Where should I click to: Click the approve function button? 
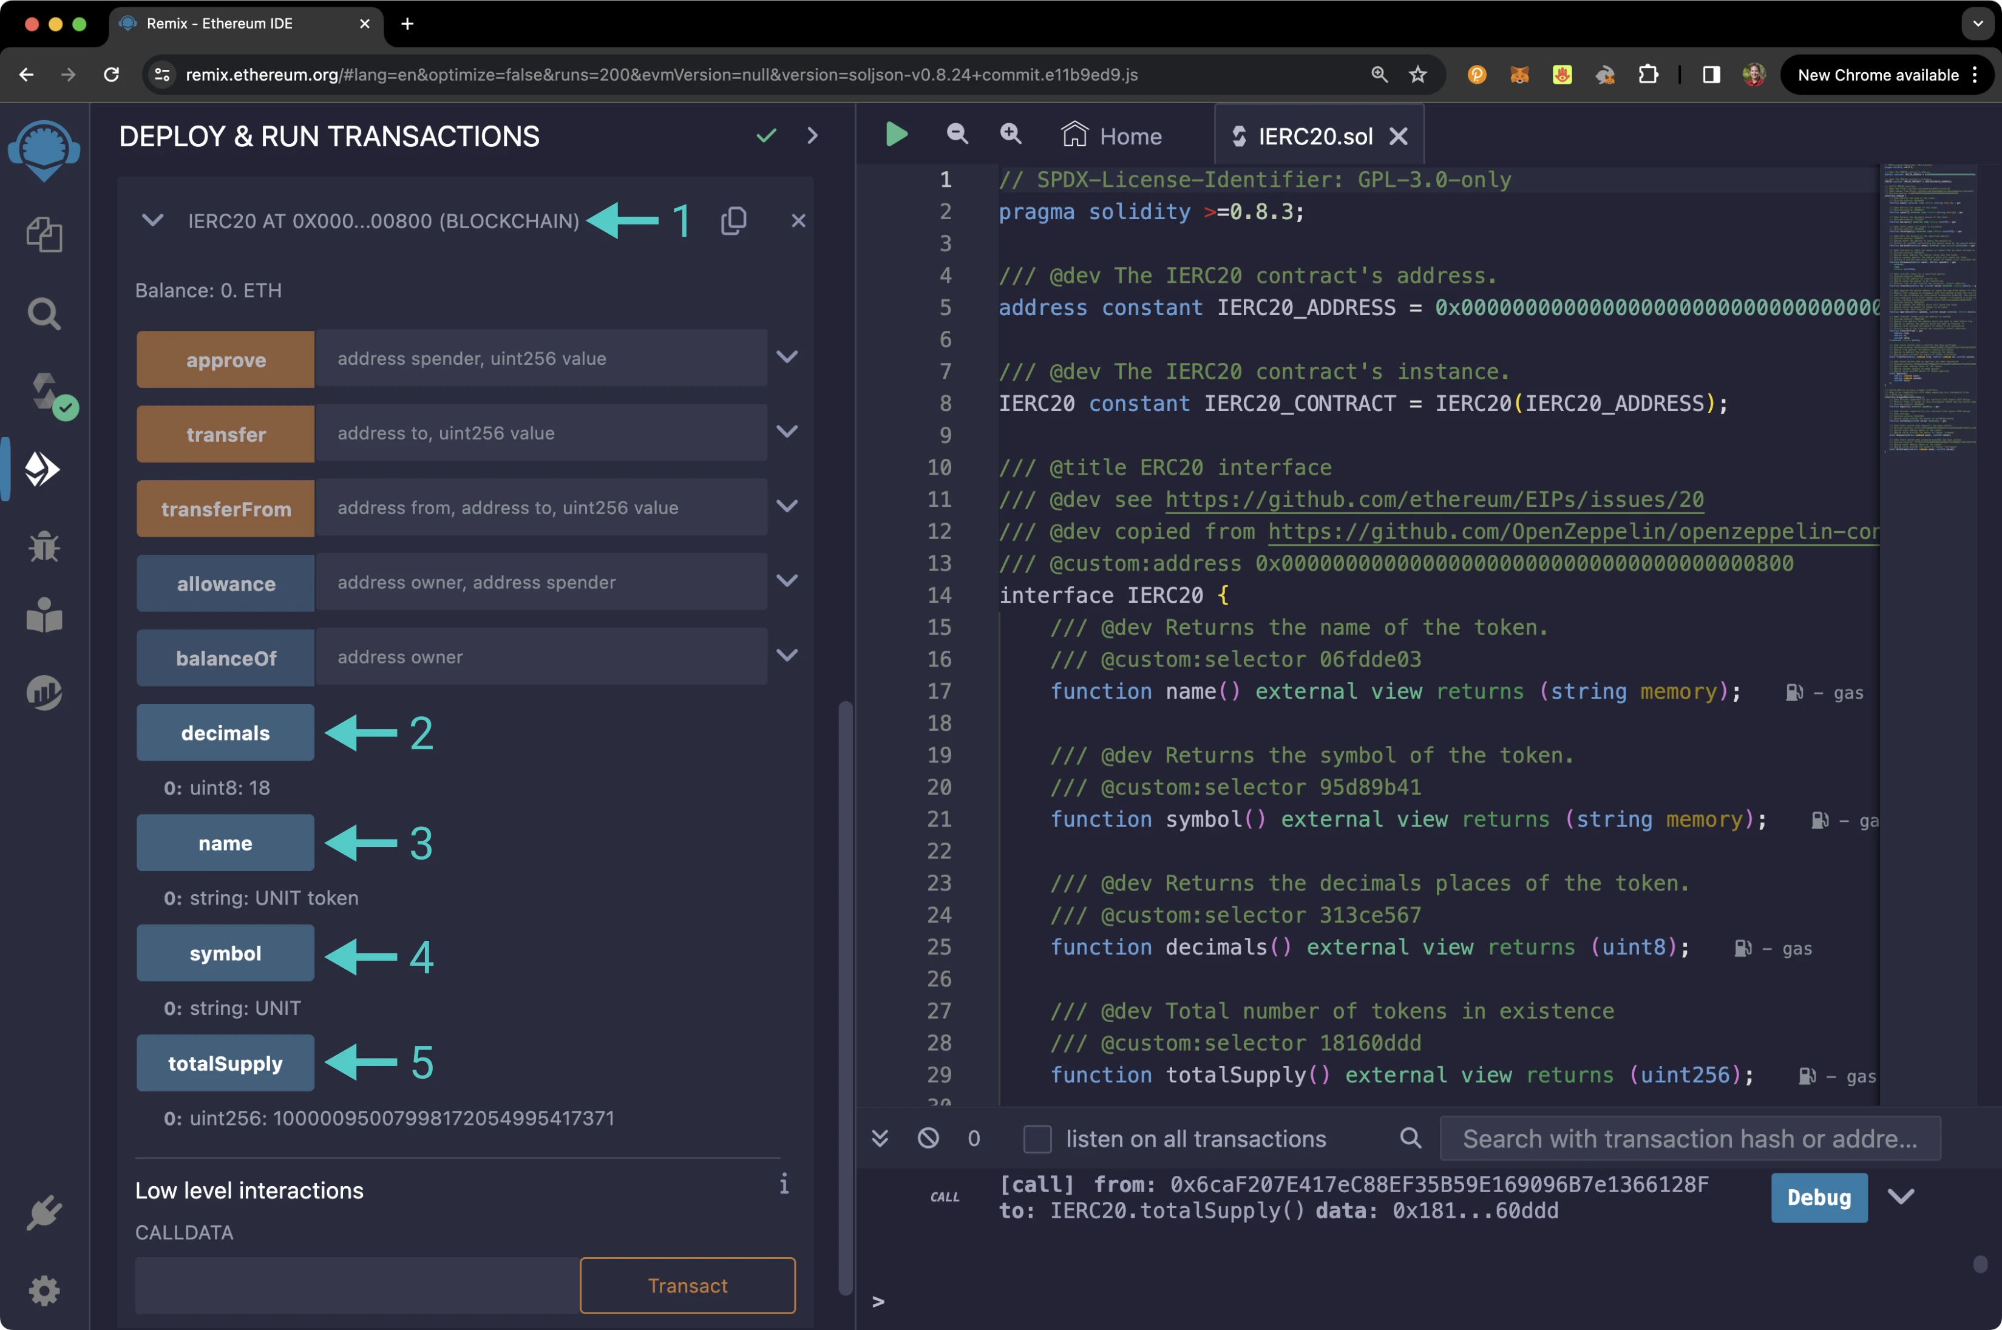coord(226,359)
